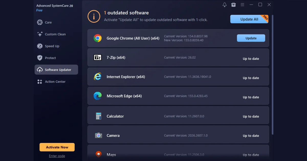Select Software Updater in sidebar
Image resolution: width=307 pixels, height=161 pixels.
56,70
